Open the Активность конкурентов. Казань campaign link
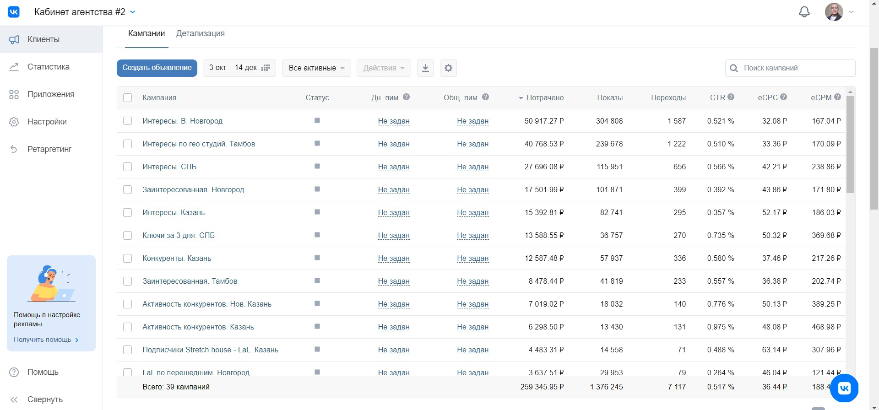This screenshot has height=410, width=879. click(x=198, y=327)
